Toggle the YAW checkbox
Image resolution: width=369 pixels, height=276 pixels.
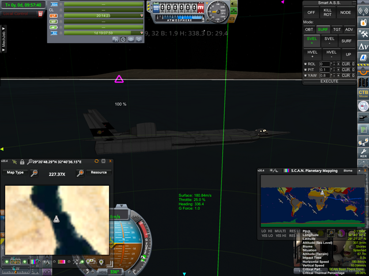pos(306,75)
